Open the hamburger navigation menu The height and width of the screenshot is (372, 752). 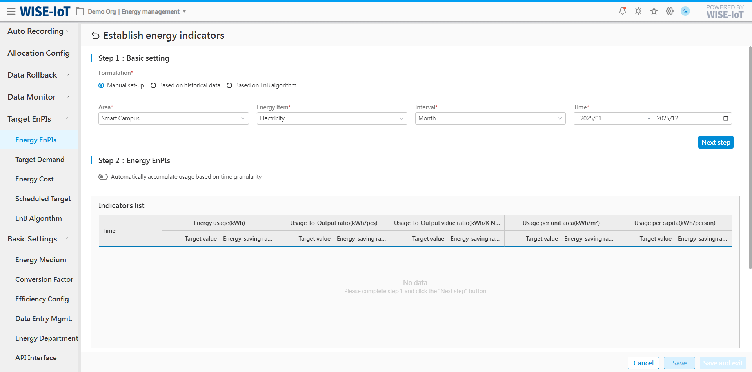(11, 11)
